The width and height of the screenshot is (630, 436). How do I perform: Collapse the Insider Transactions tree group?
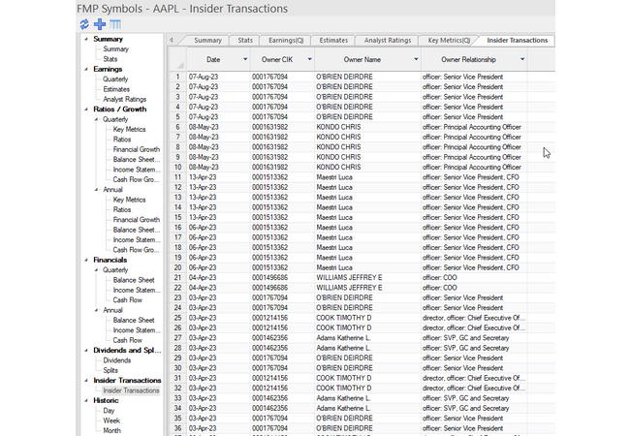click(86, 380)
